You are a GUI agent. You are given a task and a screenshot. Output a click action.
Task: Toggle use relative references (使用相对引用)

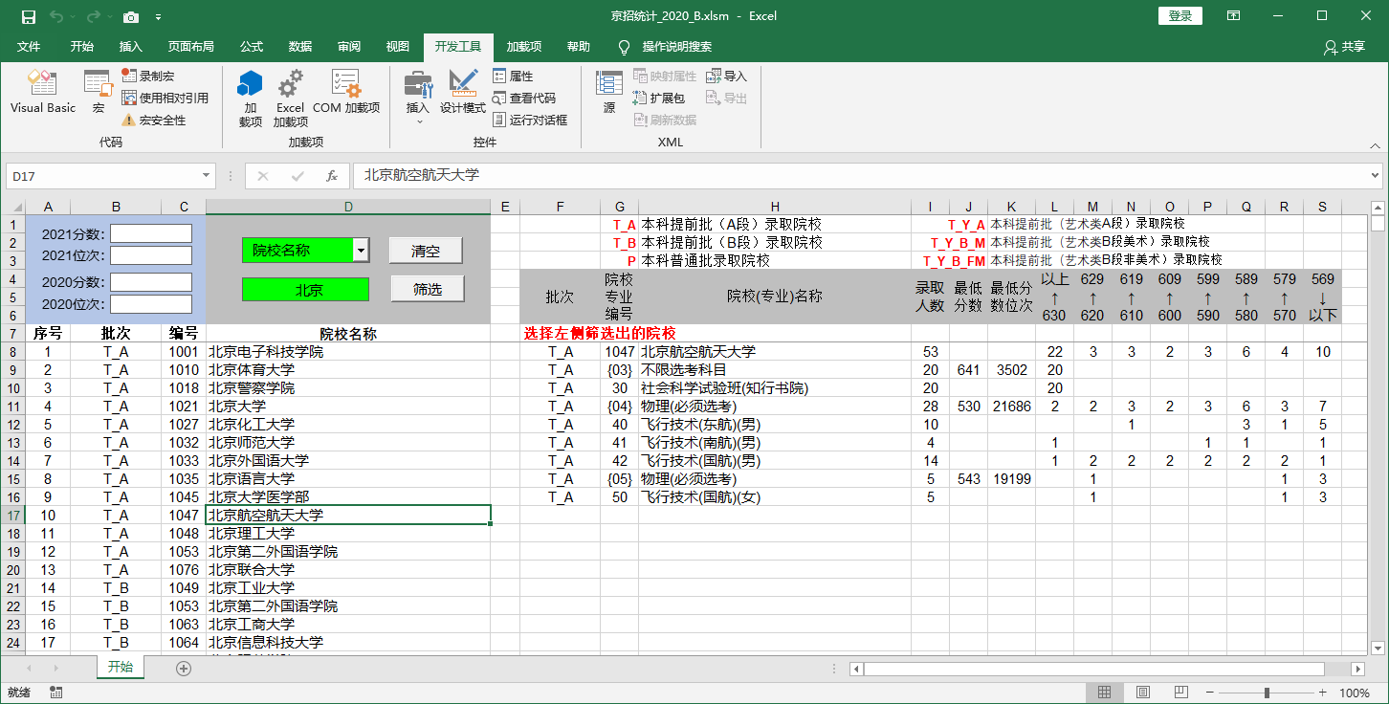(x=165, y=98)
